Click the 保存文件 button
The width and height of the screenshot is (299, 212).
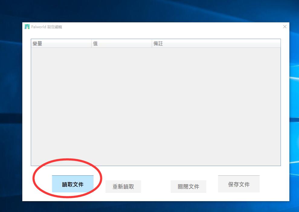click(x=239, y=184)
